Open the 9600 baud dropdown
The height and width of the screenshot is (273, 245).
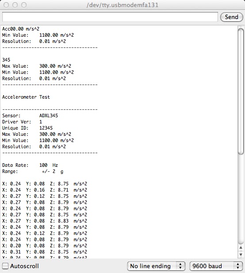coord(216,266)
